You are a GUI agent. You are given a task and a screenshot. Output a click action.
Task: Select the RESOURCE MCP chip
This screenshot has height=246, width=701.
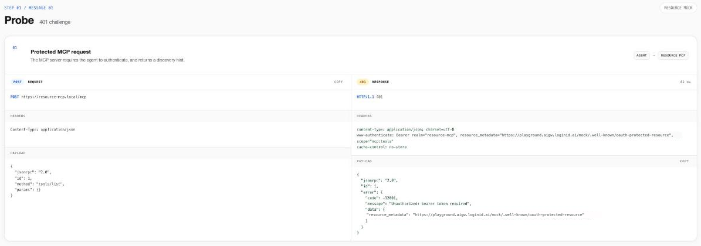point(673,56)
